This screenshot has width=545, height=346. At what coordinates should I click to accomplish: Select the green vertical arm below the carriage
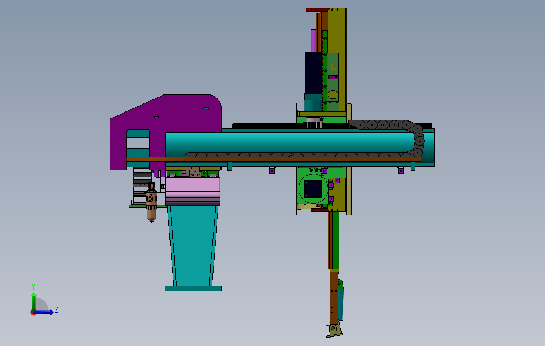click(x=335, y=240)
